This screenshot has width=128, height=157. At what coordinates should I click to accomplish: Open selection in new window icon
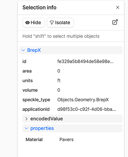(x=115, y=22)
